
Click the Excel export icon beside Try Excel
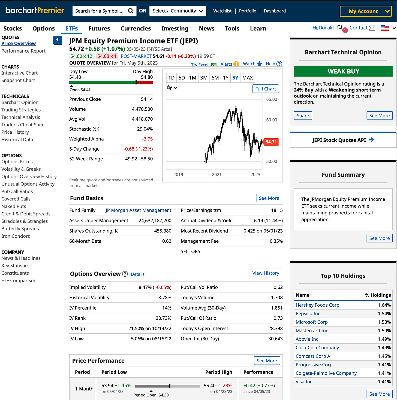pos(214,64)
